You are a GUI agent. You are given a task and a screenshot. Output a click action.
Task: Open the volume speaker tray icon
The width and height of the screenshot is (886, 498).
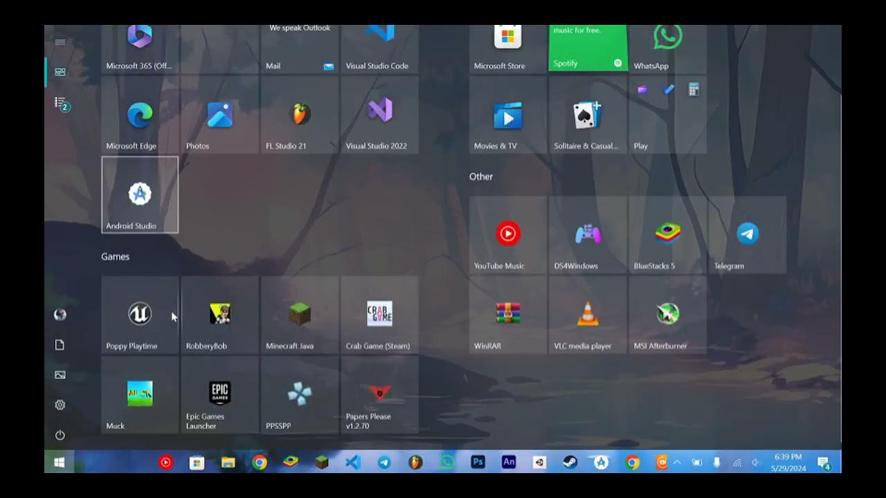[755, 463]
